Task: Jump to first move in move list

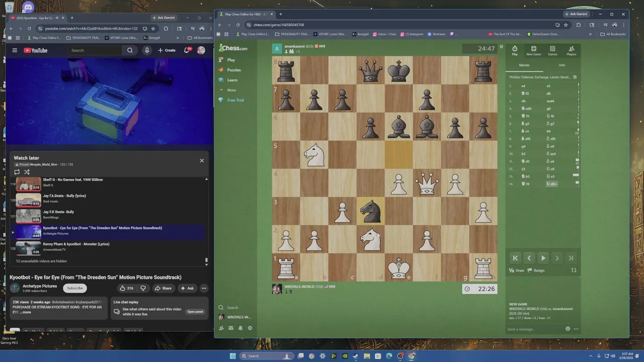Action: pyautogui.click(x=515, y=258)
